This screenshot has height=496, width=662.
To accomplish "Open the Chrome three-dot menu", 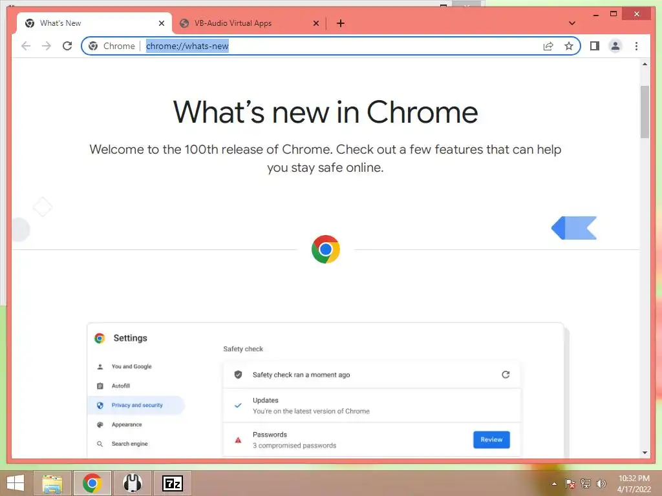I will 636,46.
